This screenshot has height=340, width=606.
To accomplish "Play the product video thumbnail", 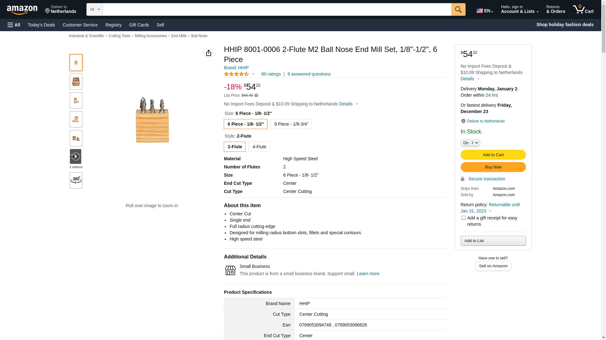I will click(x=76, y=156).
